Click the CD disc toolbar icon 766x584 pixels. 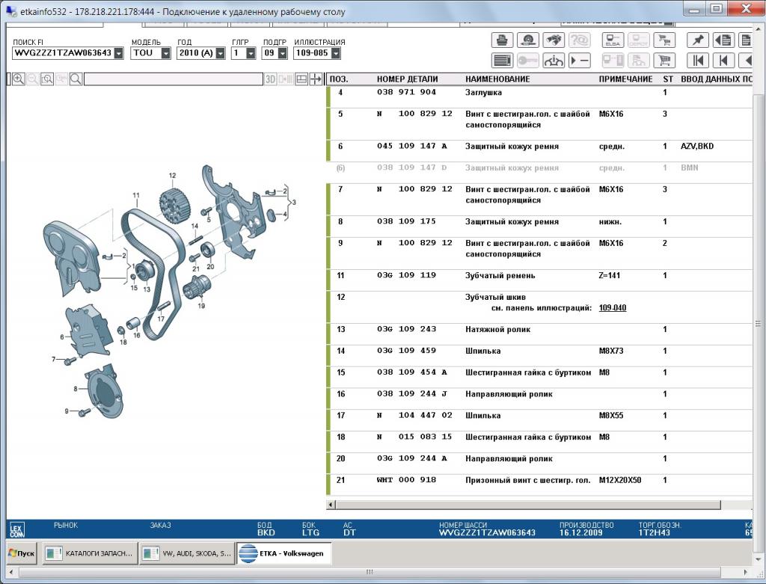(x=527, y=40)
